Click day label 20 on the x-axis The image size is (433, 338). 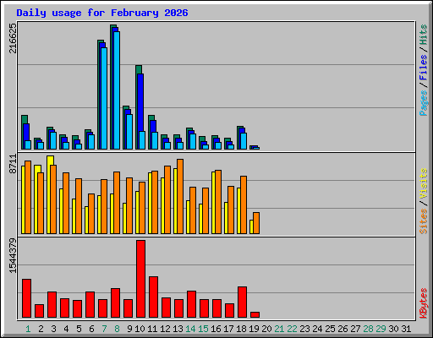coord(266,329)
